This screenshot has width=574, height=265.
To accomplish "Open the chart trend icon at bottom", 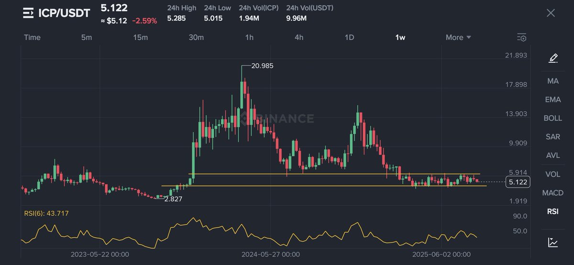I will (553, 243).
